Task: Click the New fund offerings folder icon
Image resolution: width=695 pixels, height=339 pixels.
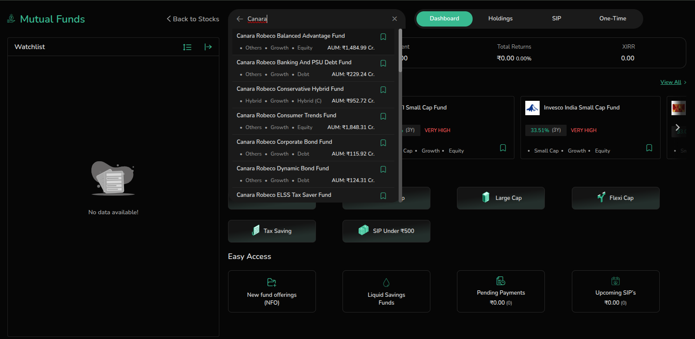Action: coord(272,282)
